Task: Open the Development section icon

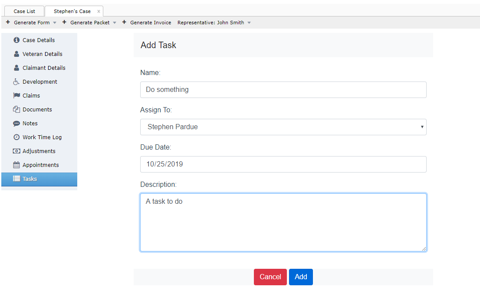Action: [x=16, y=82]
